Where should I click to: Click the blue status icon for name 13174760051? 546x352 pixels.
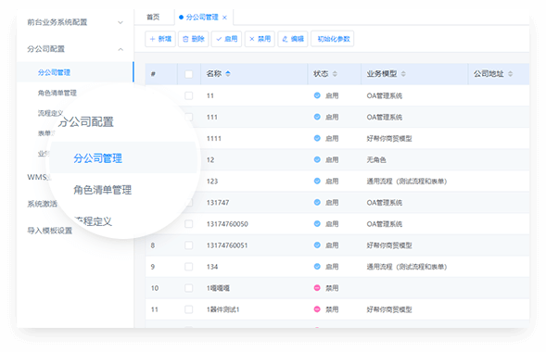[317, 245]
